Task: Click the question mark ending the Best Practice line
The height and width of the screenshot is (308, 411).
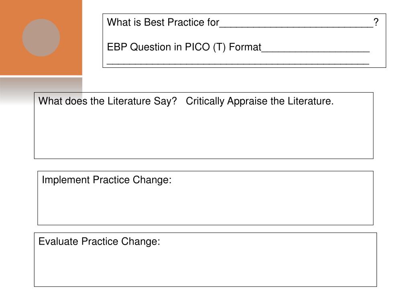Action: point(376,22)
